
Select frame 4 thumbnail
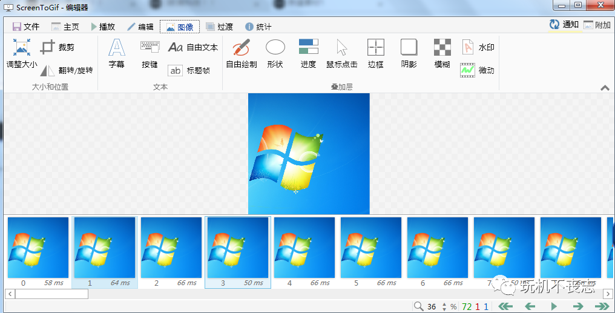[x=304, y=252]
